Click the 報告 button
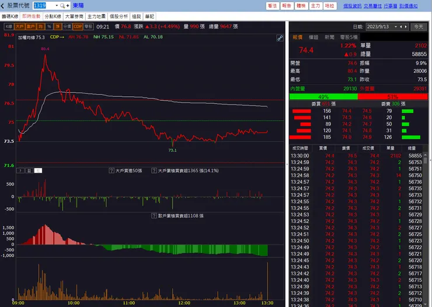 287,6
